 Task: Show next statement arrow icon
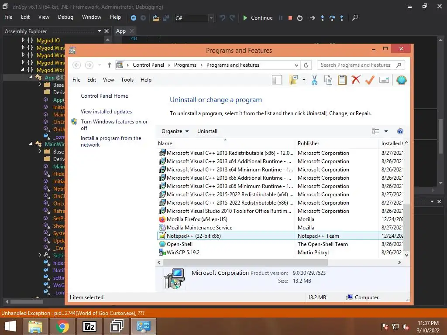pos(313,17)
